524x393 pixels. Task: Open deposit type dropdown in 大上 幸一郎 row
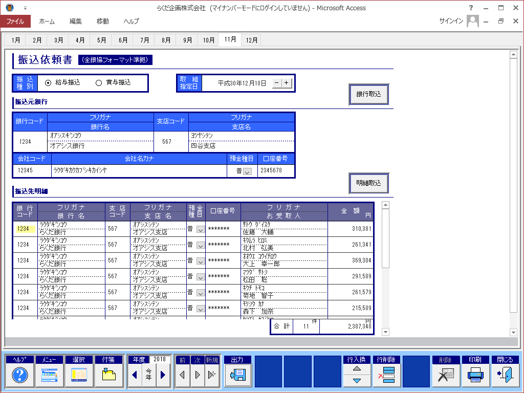tap(200, 261)
